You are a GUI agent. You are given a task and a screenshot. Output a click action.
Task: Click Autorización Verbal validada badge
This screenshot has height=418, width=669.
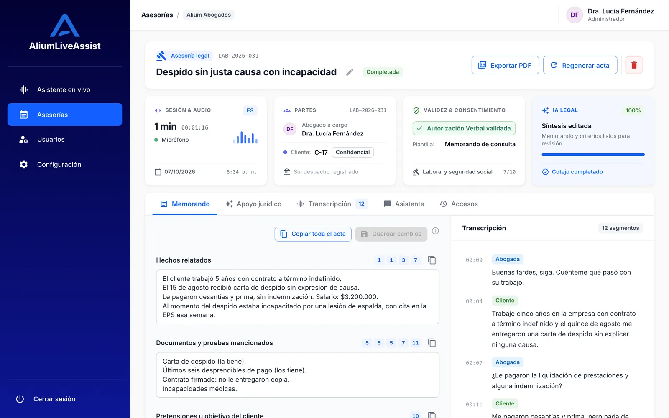click(x=464, y=128)
